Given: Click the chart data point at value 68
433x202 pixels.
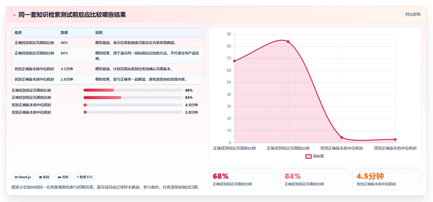Looking at the screenshot, I should 235,61.
